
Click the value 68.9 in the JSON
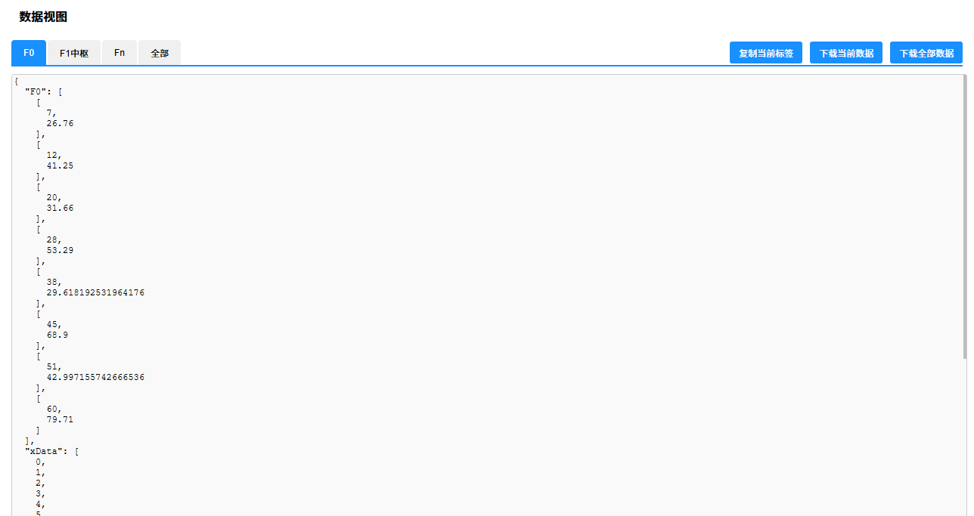pyautogui.click(x=57, y=335)
